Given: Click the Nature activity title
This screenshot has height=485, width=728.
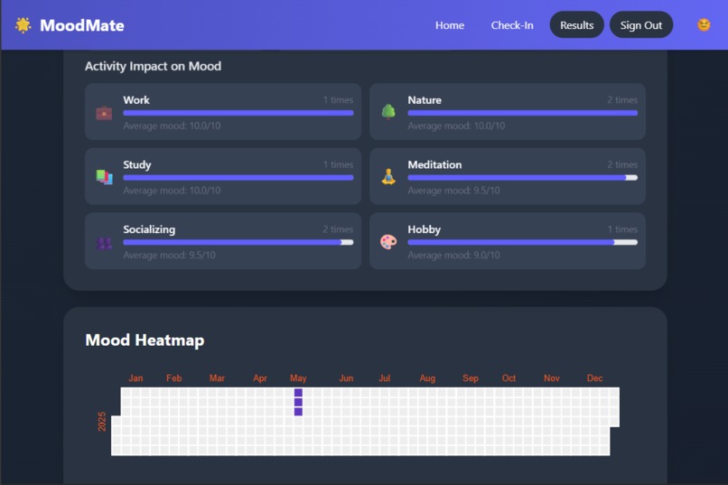Looking at the screenshot, I should [425, 99].
